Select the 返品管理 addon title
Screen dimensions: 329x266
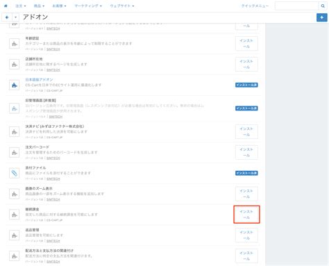coord(32,230)
